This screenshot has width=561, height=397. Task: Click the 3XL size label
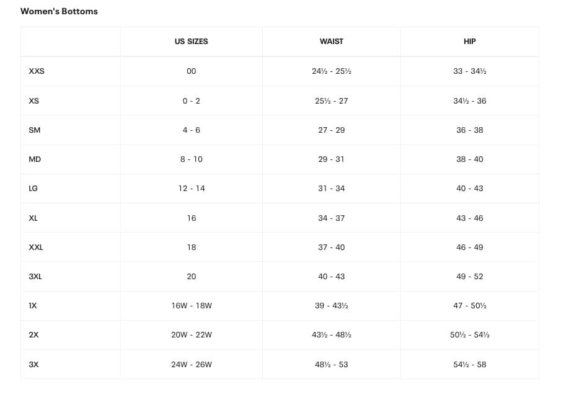35,277
